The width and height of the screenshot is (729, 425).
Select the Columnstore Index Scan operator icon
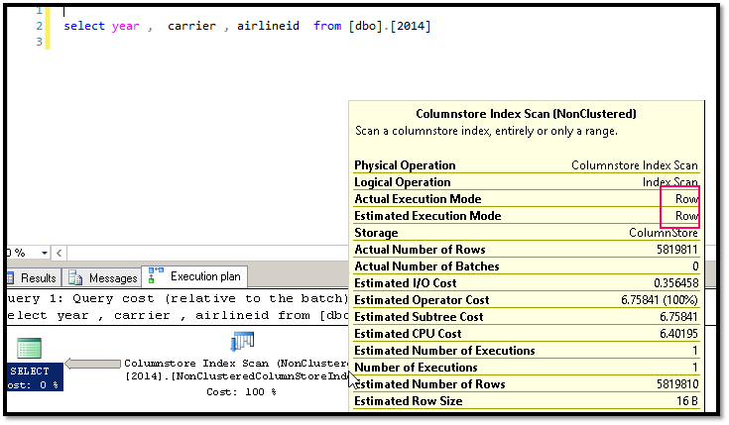(242, 342)
